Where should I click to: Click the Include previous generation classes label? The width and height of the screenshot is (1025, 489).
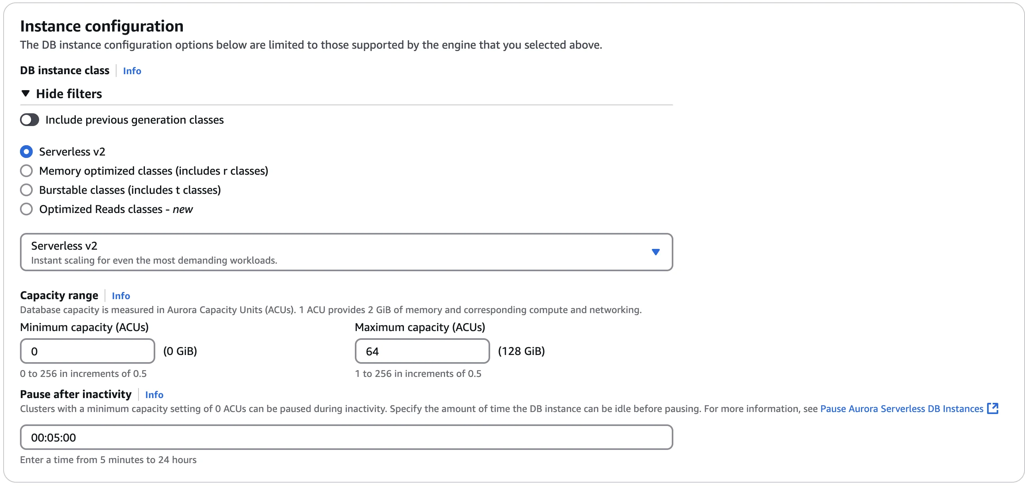click(x=135, y=120)
